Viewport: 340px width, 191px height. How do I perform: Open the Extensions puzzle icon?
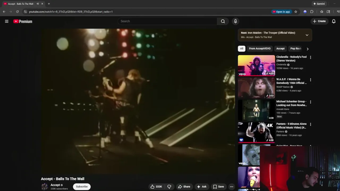click(x=312, y=12)
